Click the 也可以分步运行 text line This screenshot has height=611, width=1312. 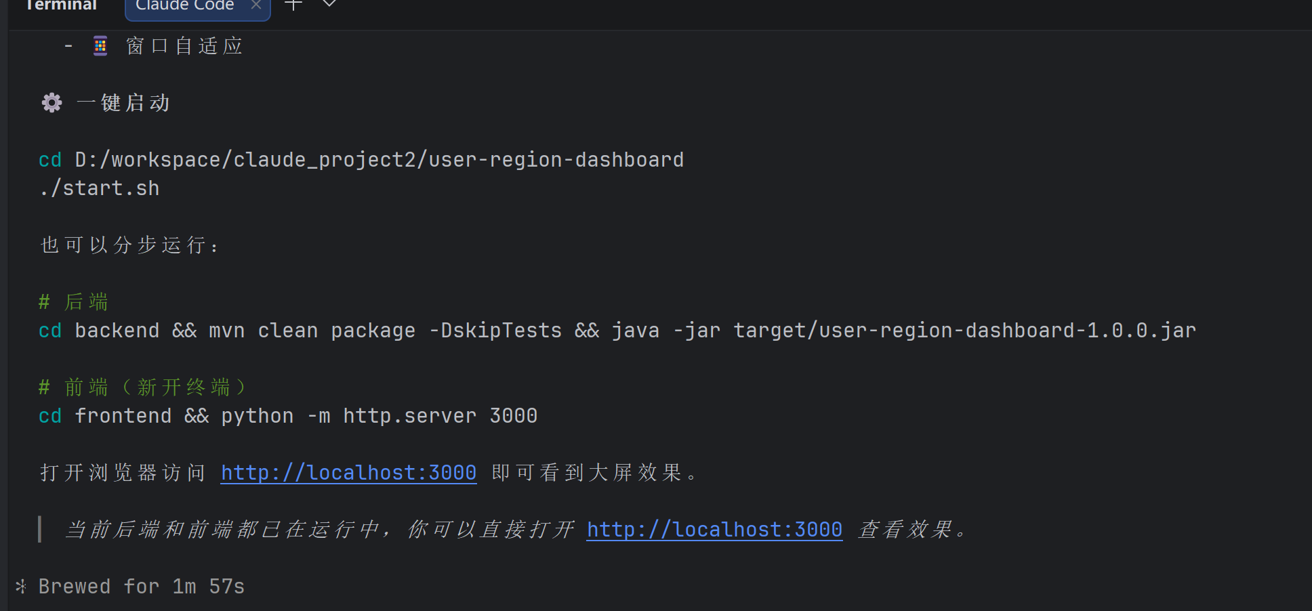129,245
